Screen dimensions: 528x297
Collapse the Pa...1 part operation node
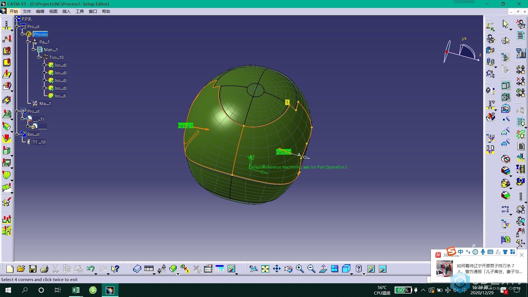click(x=28, y=42)
